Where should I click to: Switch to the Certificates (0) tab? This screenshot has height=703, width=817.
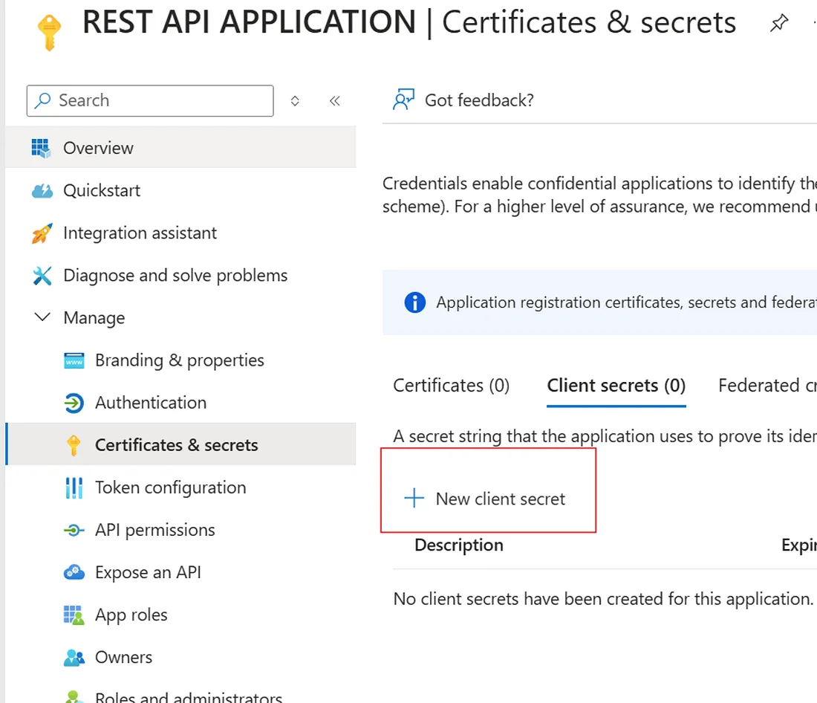(451, 386)
